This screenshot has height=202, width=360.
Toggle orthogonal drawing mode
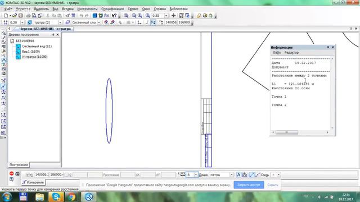point(147,22)
